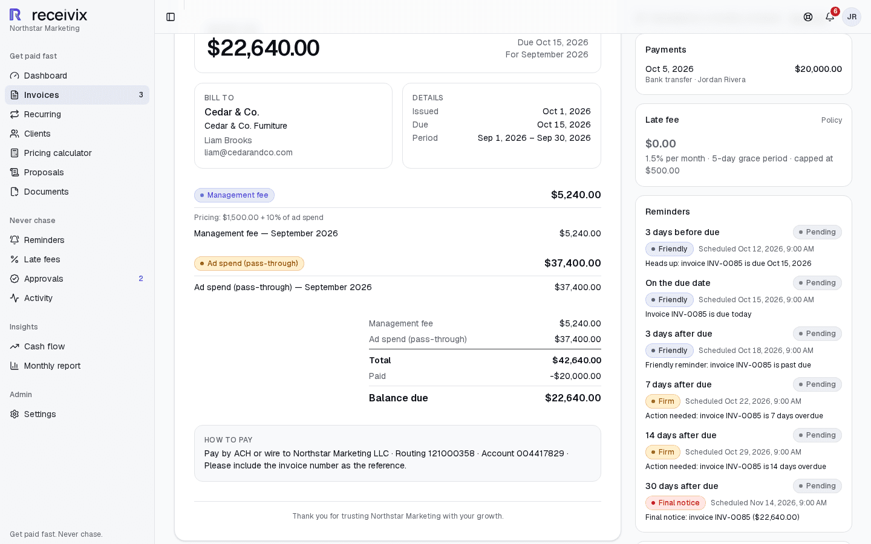Open the JR user avatar menu
The width and height of the screenshot is (871, 544).
(852, 17)
